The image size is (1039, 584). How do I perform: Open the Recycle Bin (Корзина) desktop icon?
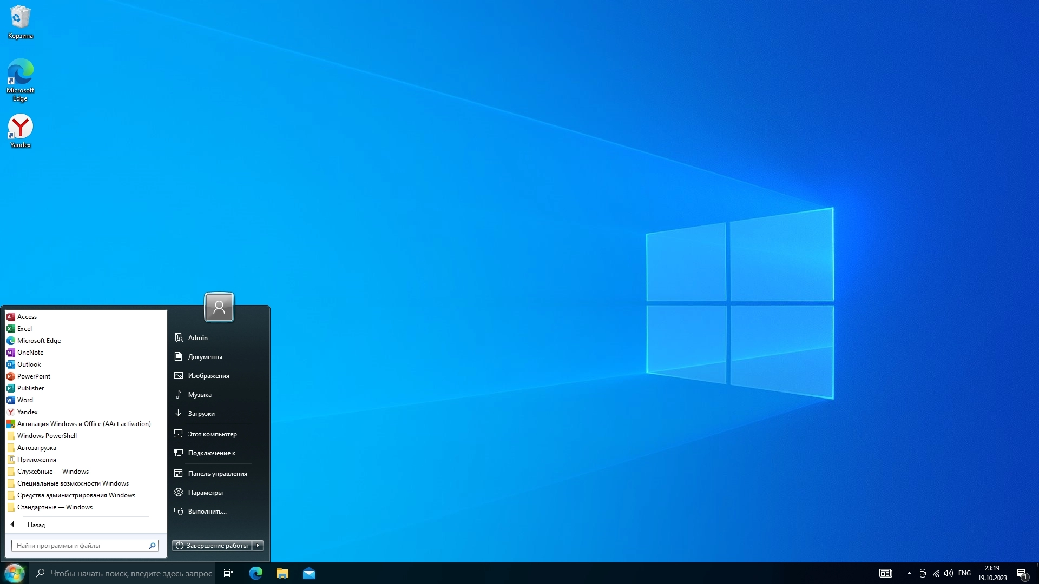(x=20, y=22)
